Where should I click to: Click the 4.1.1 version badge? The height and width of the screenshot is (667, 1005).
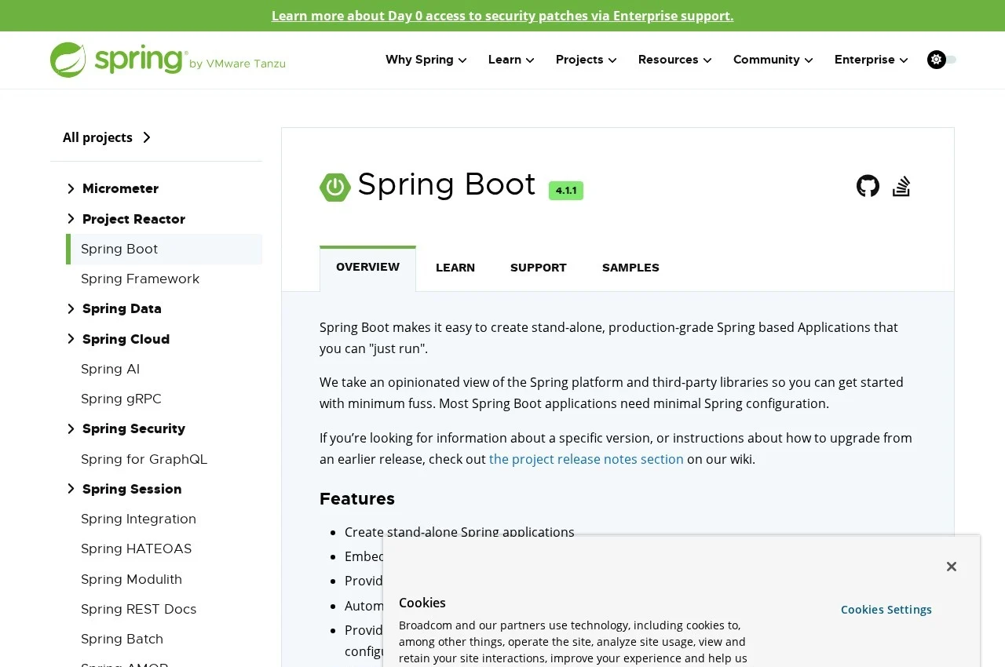(x=566, y=191)
